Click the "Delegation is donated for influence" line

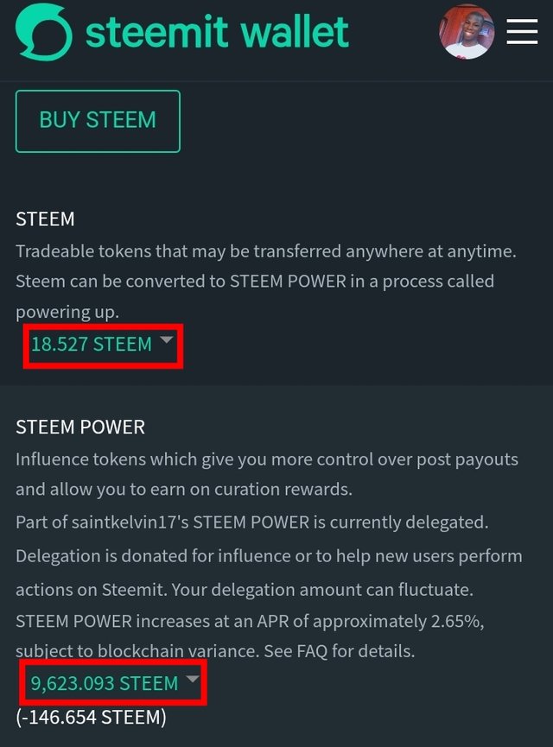(x=269, y=555)
